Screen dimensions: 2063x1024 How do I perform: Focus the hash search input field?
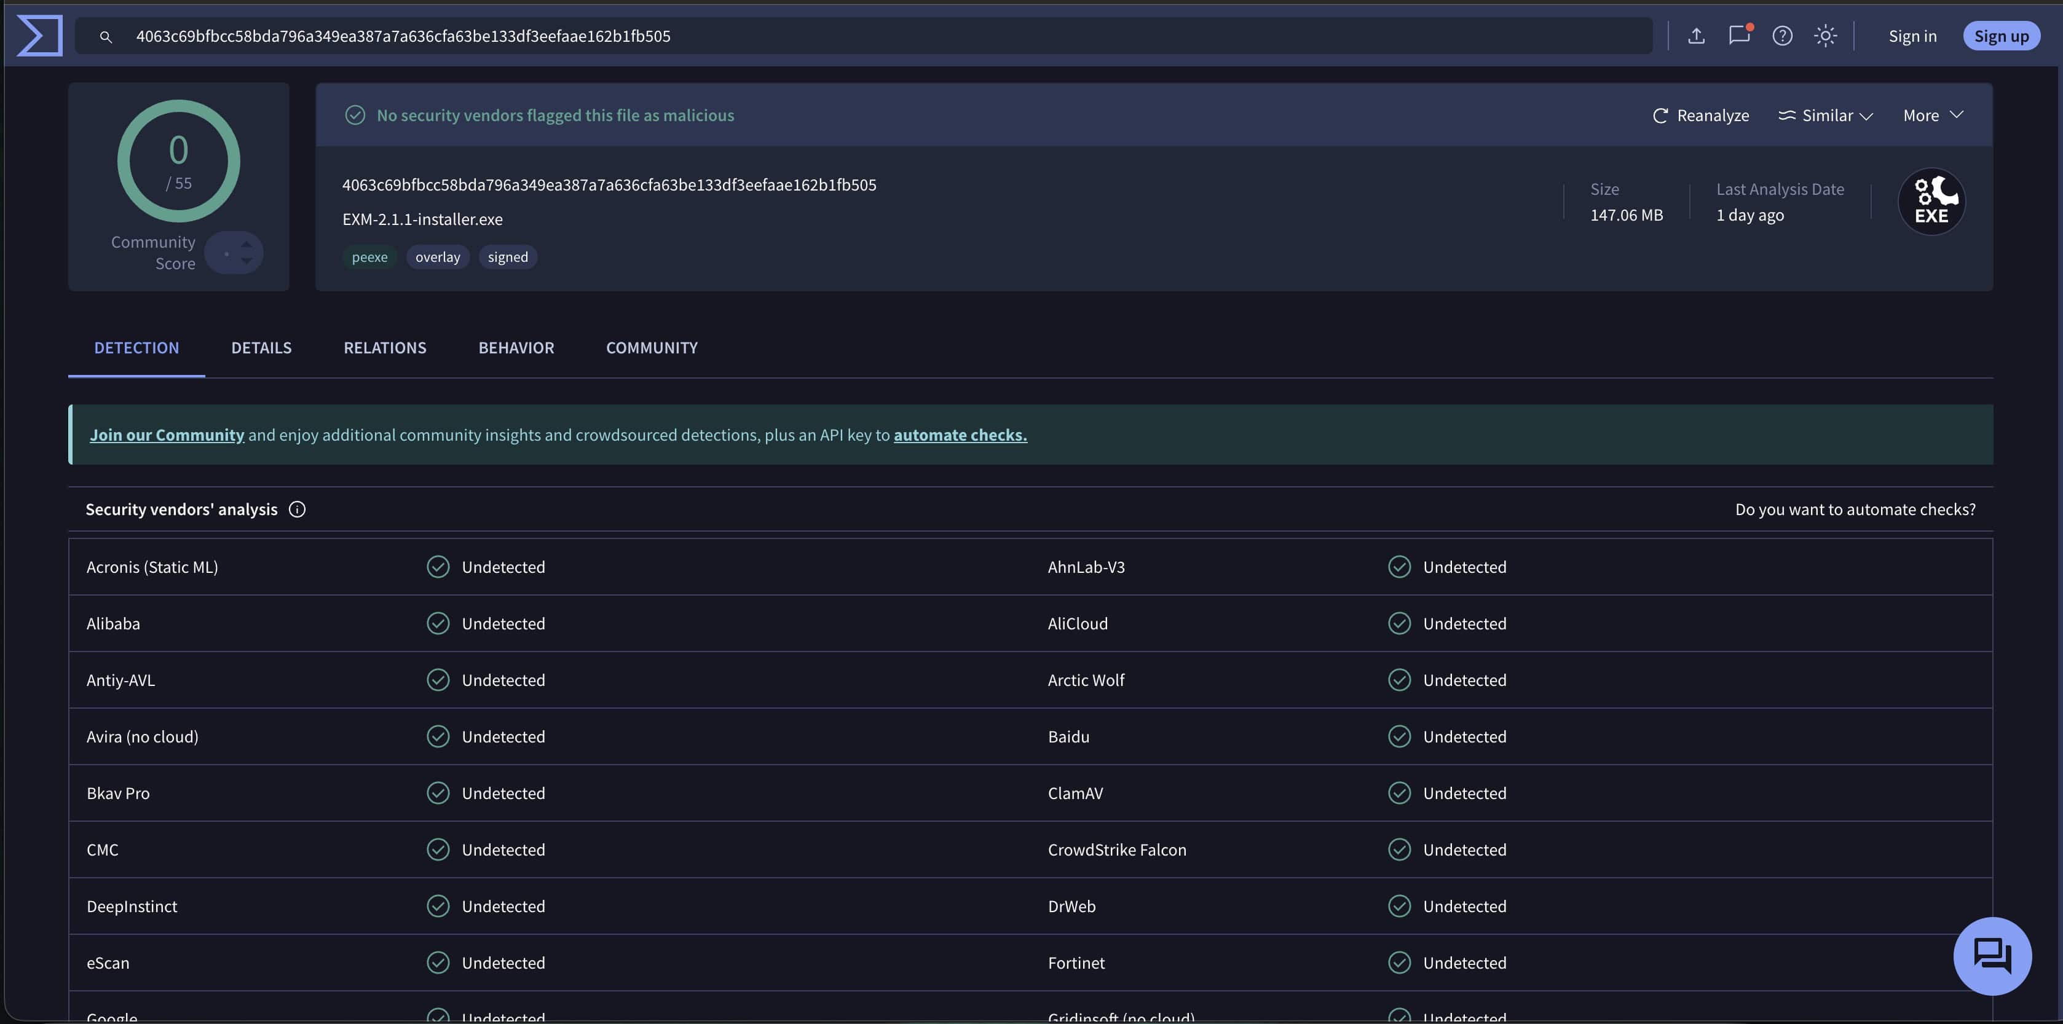click(x=864, y=36)
